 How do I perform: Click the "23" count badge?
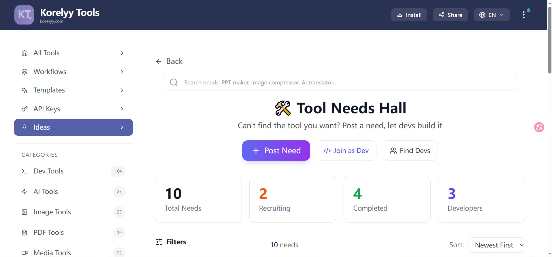point(119,212)
